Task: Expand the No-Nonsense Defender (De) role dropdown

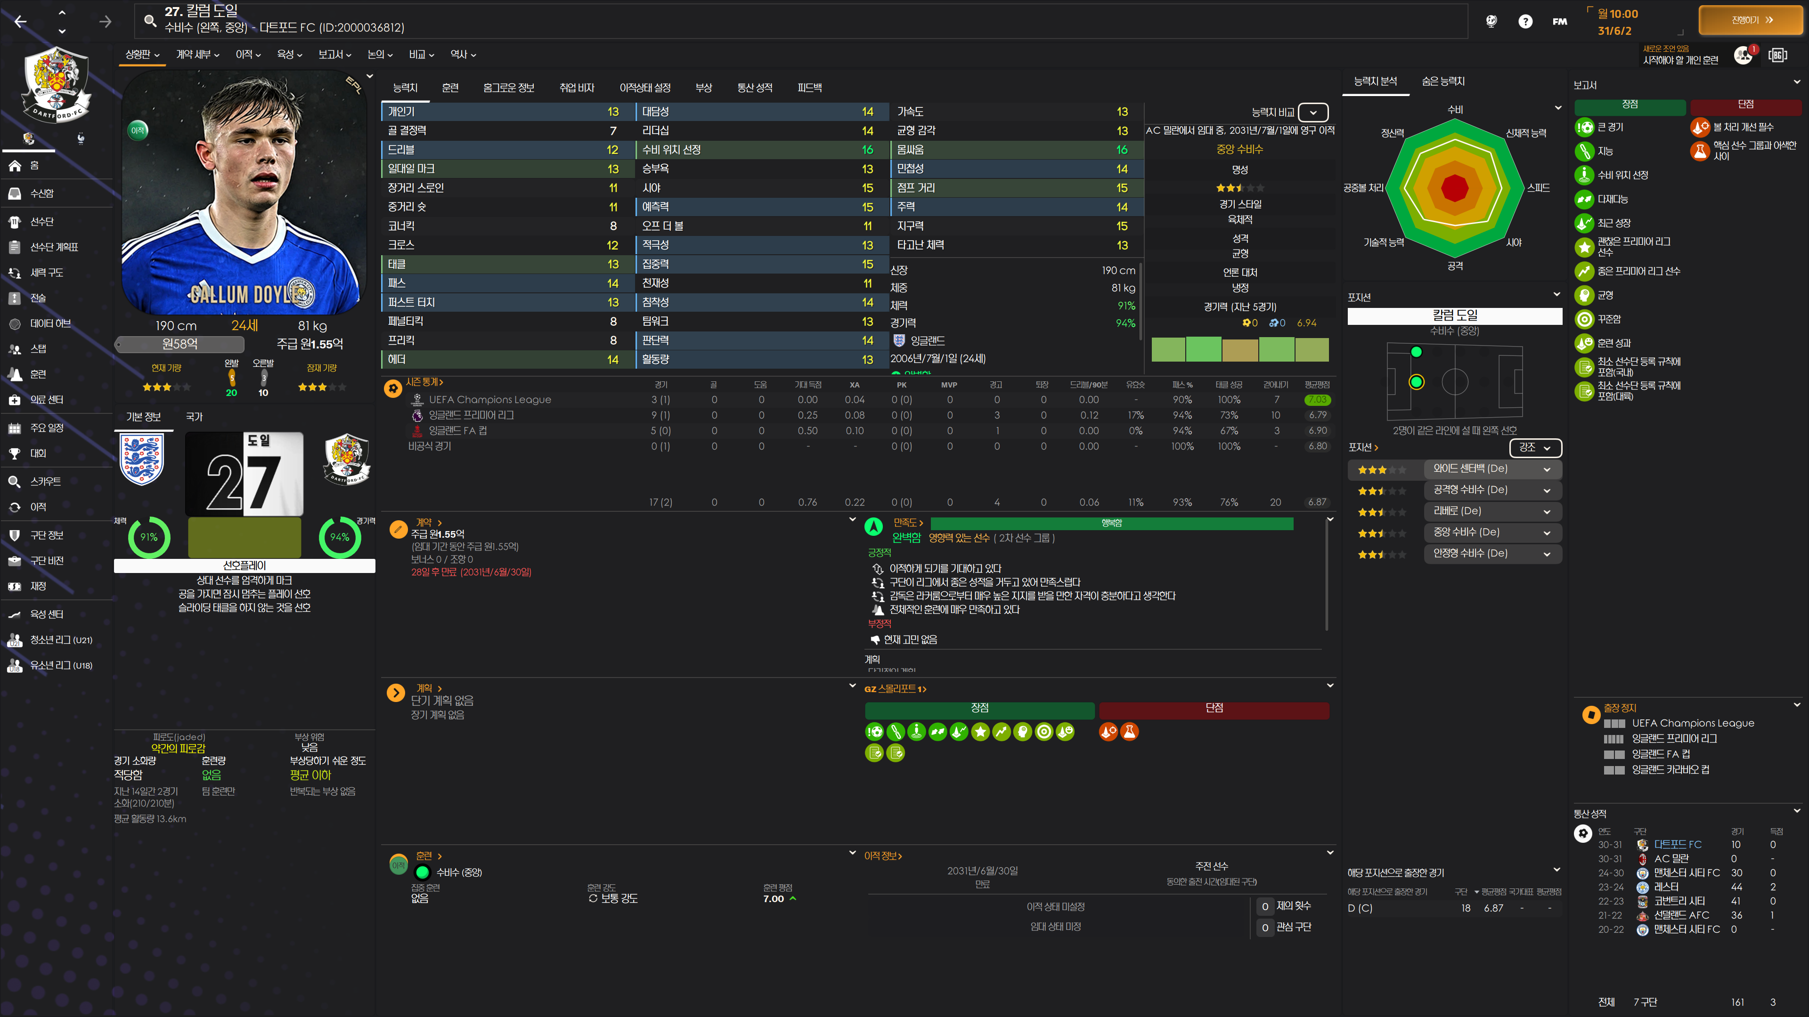Action: pyautogui.click(x=1492, y=553)
